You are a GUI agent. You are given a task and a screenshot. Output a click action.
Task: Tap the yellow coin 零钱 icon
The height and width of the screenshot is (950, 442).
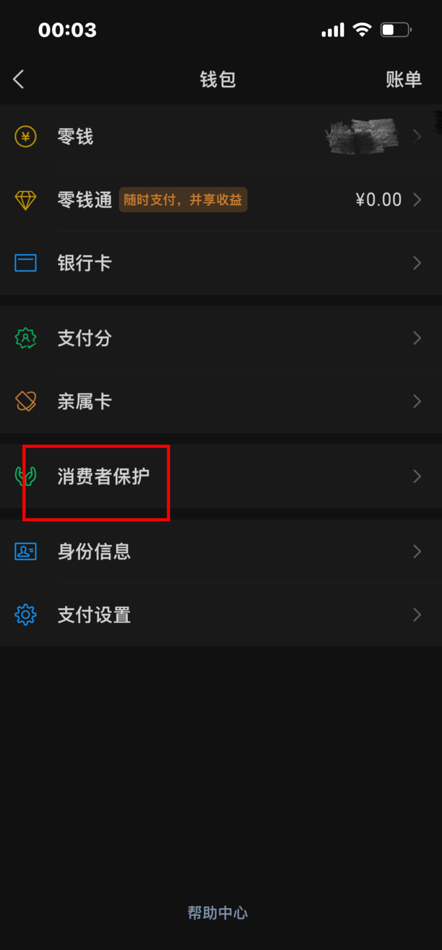tap(25, 137)
